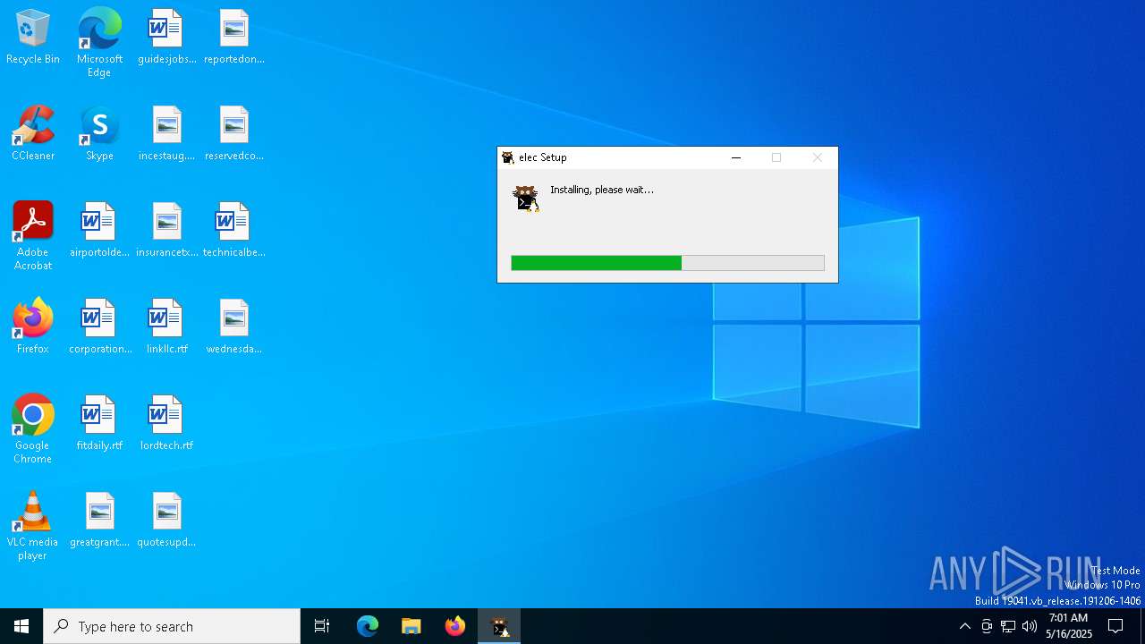The width and height of the screenshot is (1145, 644).
Task: Launch Google Chrome desktop shortcut
Action: coord(33,429)
